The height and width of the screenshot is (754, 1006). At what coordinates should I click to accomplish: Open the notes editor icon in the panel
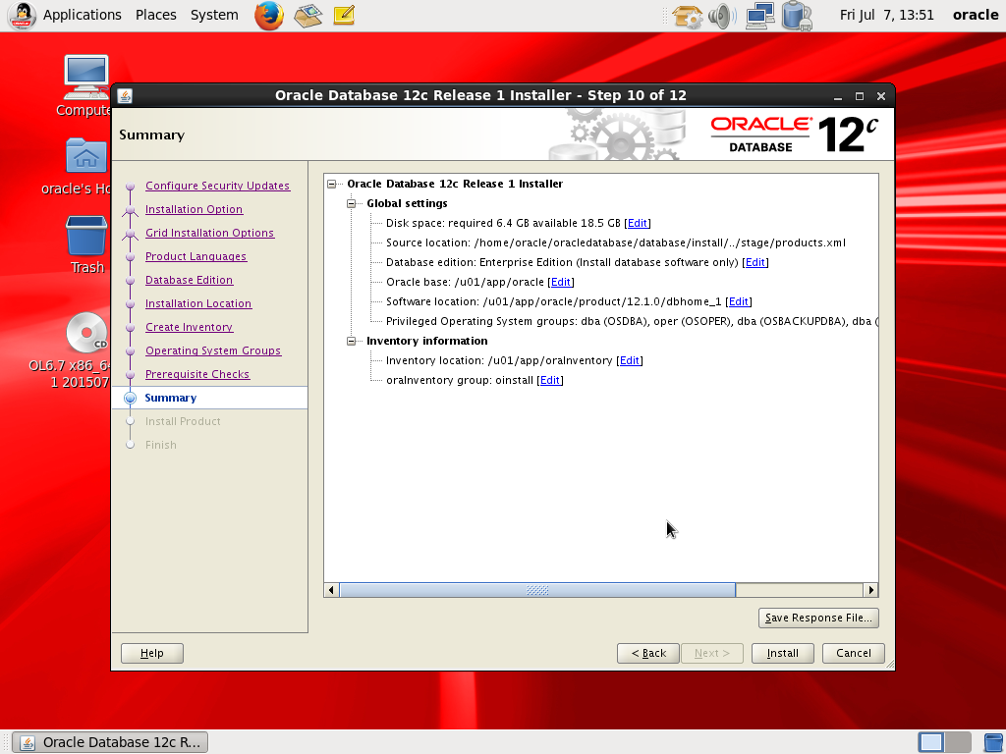pos(344,16)
